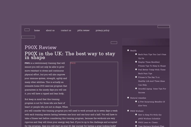This screenshot has height=127, width=191.
Task: Open the Health category link
Action: (133, 50)
